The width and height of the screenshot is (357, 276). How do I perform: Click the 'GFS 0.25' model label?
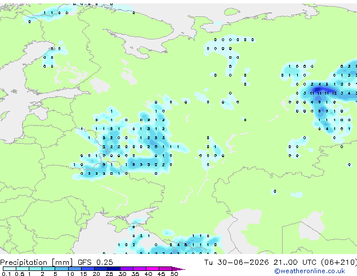[x=95, y=262]
